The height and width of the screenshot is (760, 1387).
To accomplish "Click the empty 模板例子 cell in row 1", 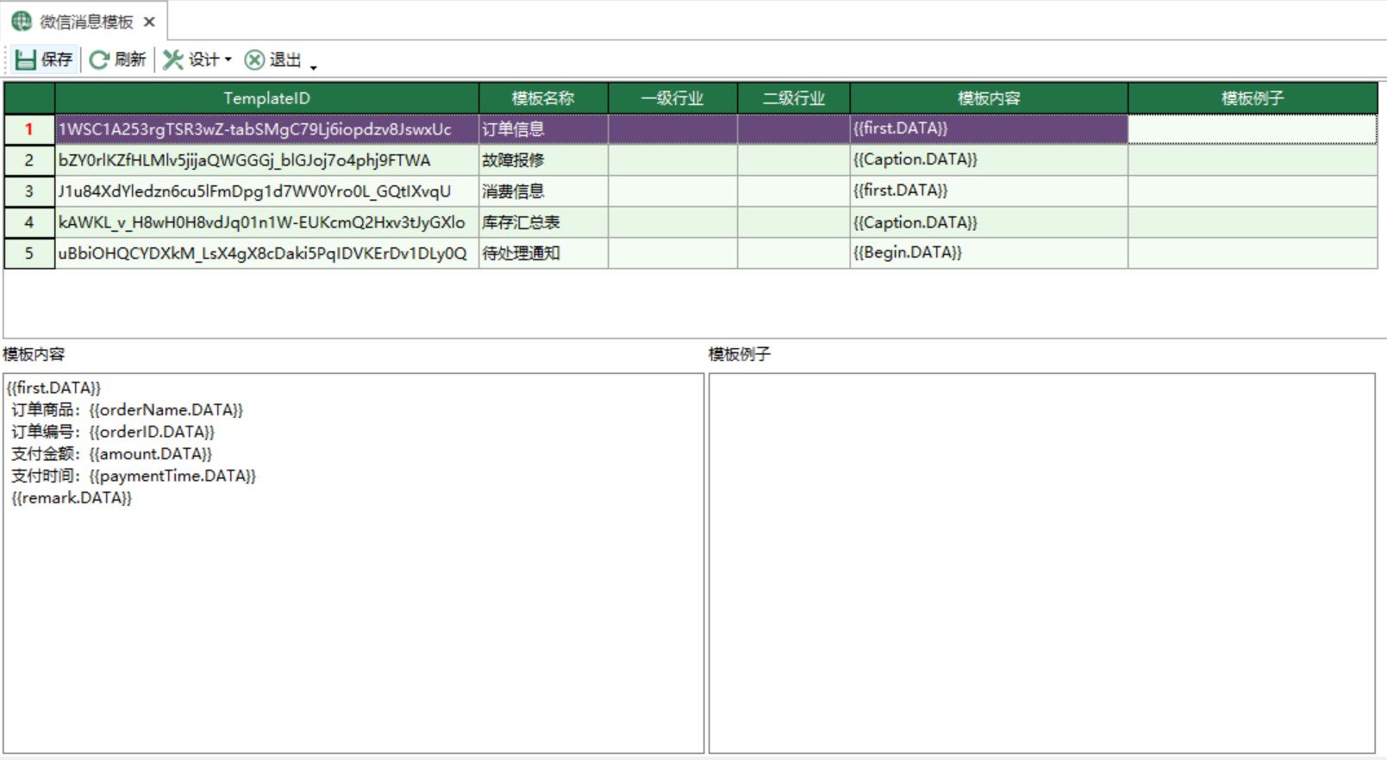I will (1253, 129).
